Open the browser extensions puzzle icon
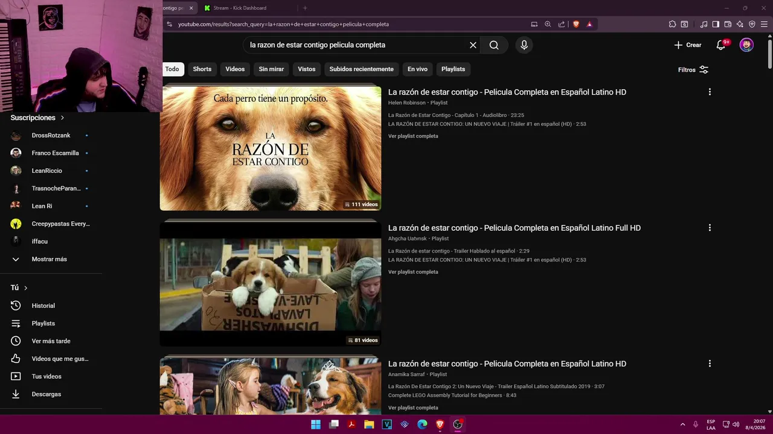Image resolution: width=773 pixels, height=434 pixels. pyautogui.click(x=672, y=24)
